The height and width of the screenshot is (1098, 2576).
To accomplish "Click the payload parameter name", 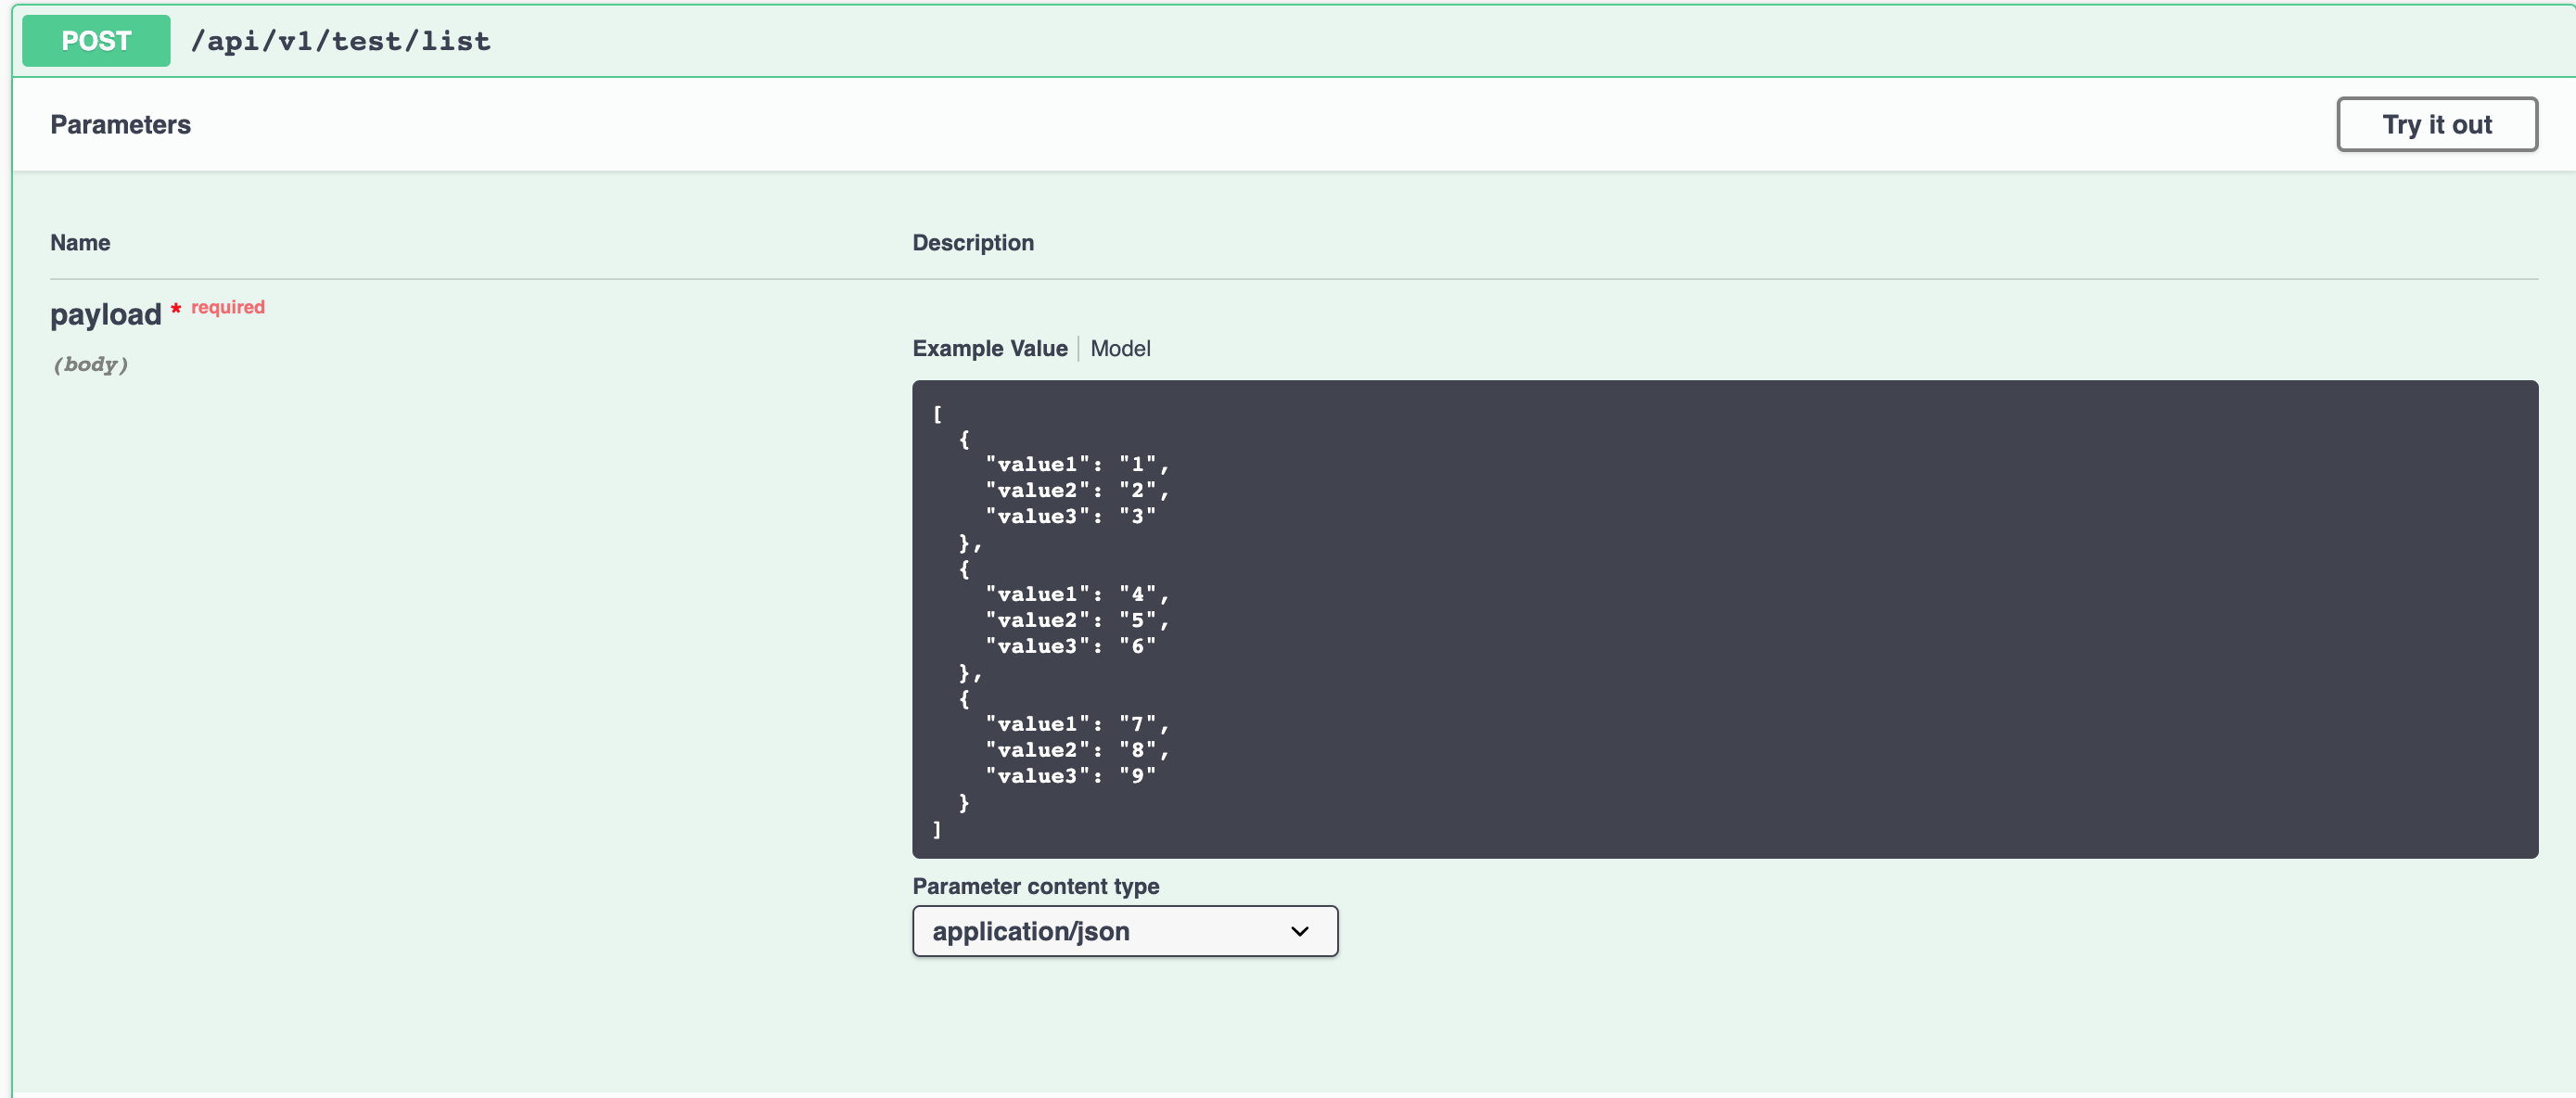I will click(106, 314).
